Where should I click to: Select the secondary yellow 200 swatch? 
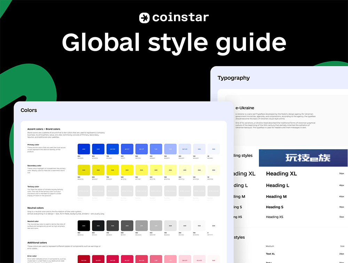point(185,170)
